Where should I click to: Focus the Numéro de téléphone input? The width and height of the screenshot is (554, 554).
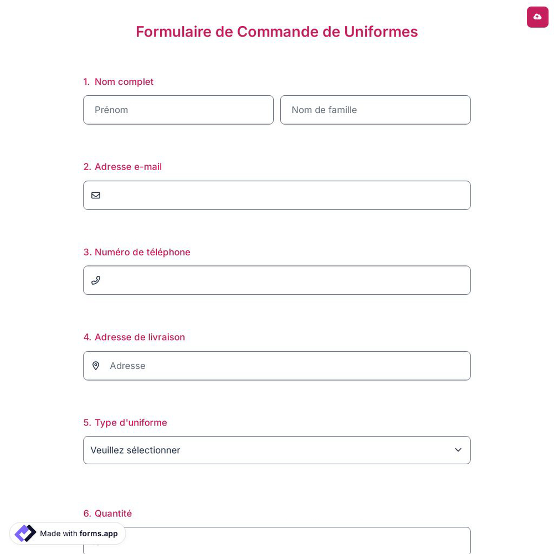(x=277, y=280)
